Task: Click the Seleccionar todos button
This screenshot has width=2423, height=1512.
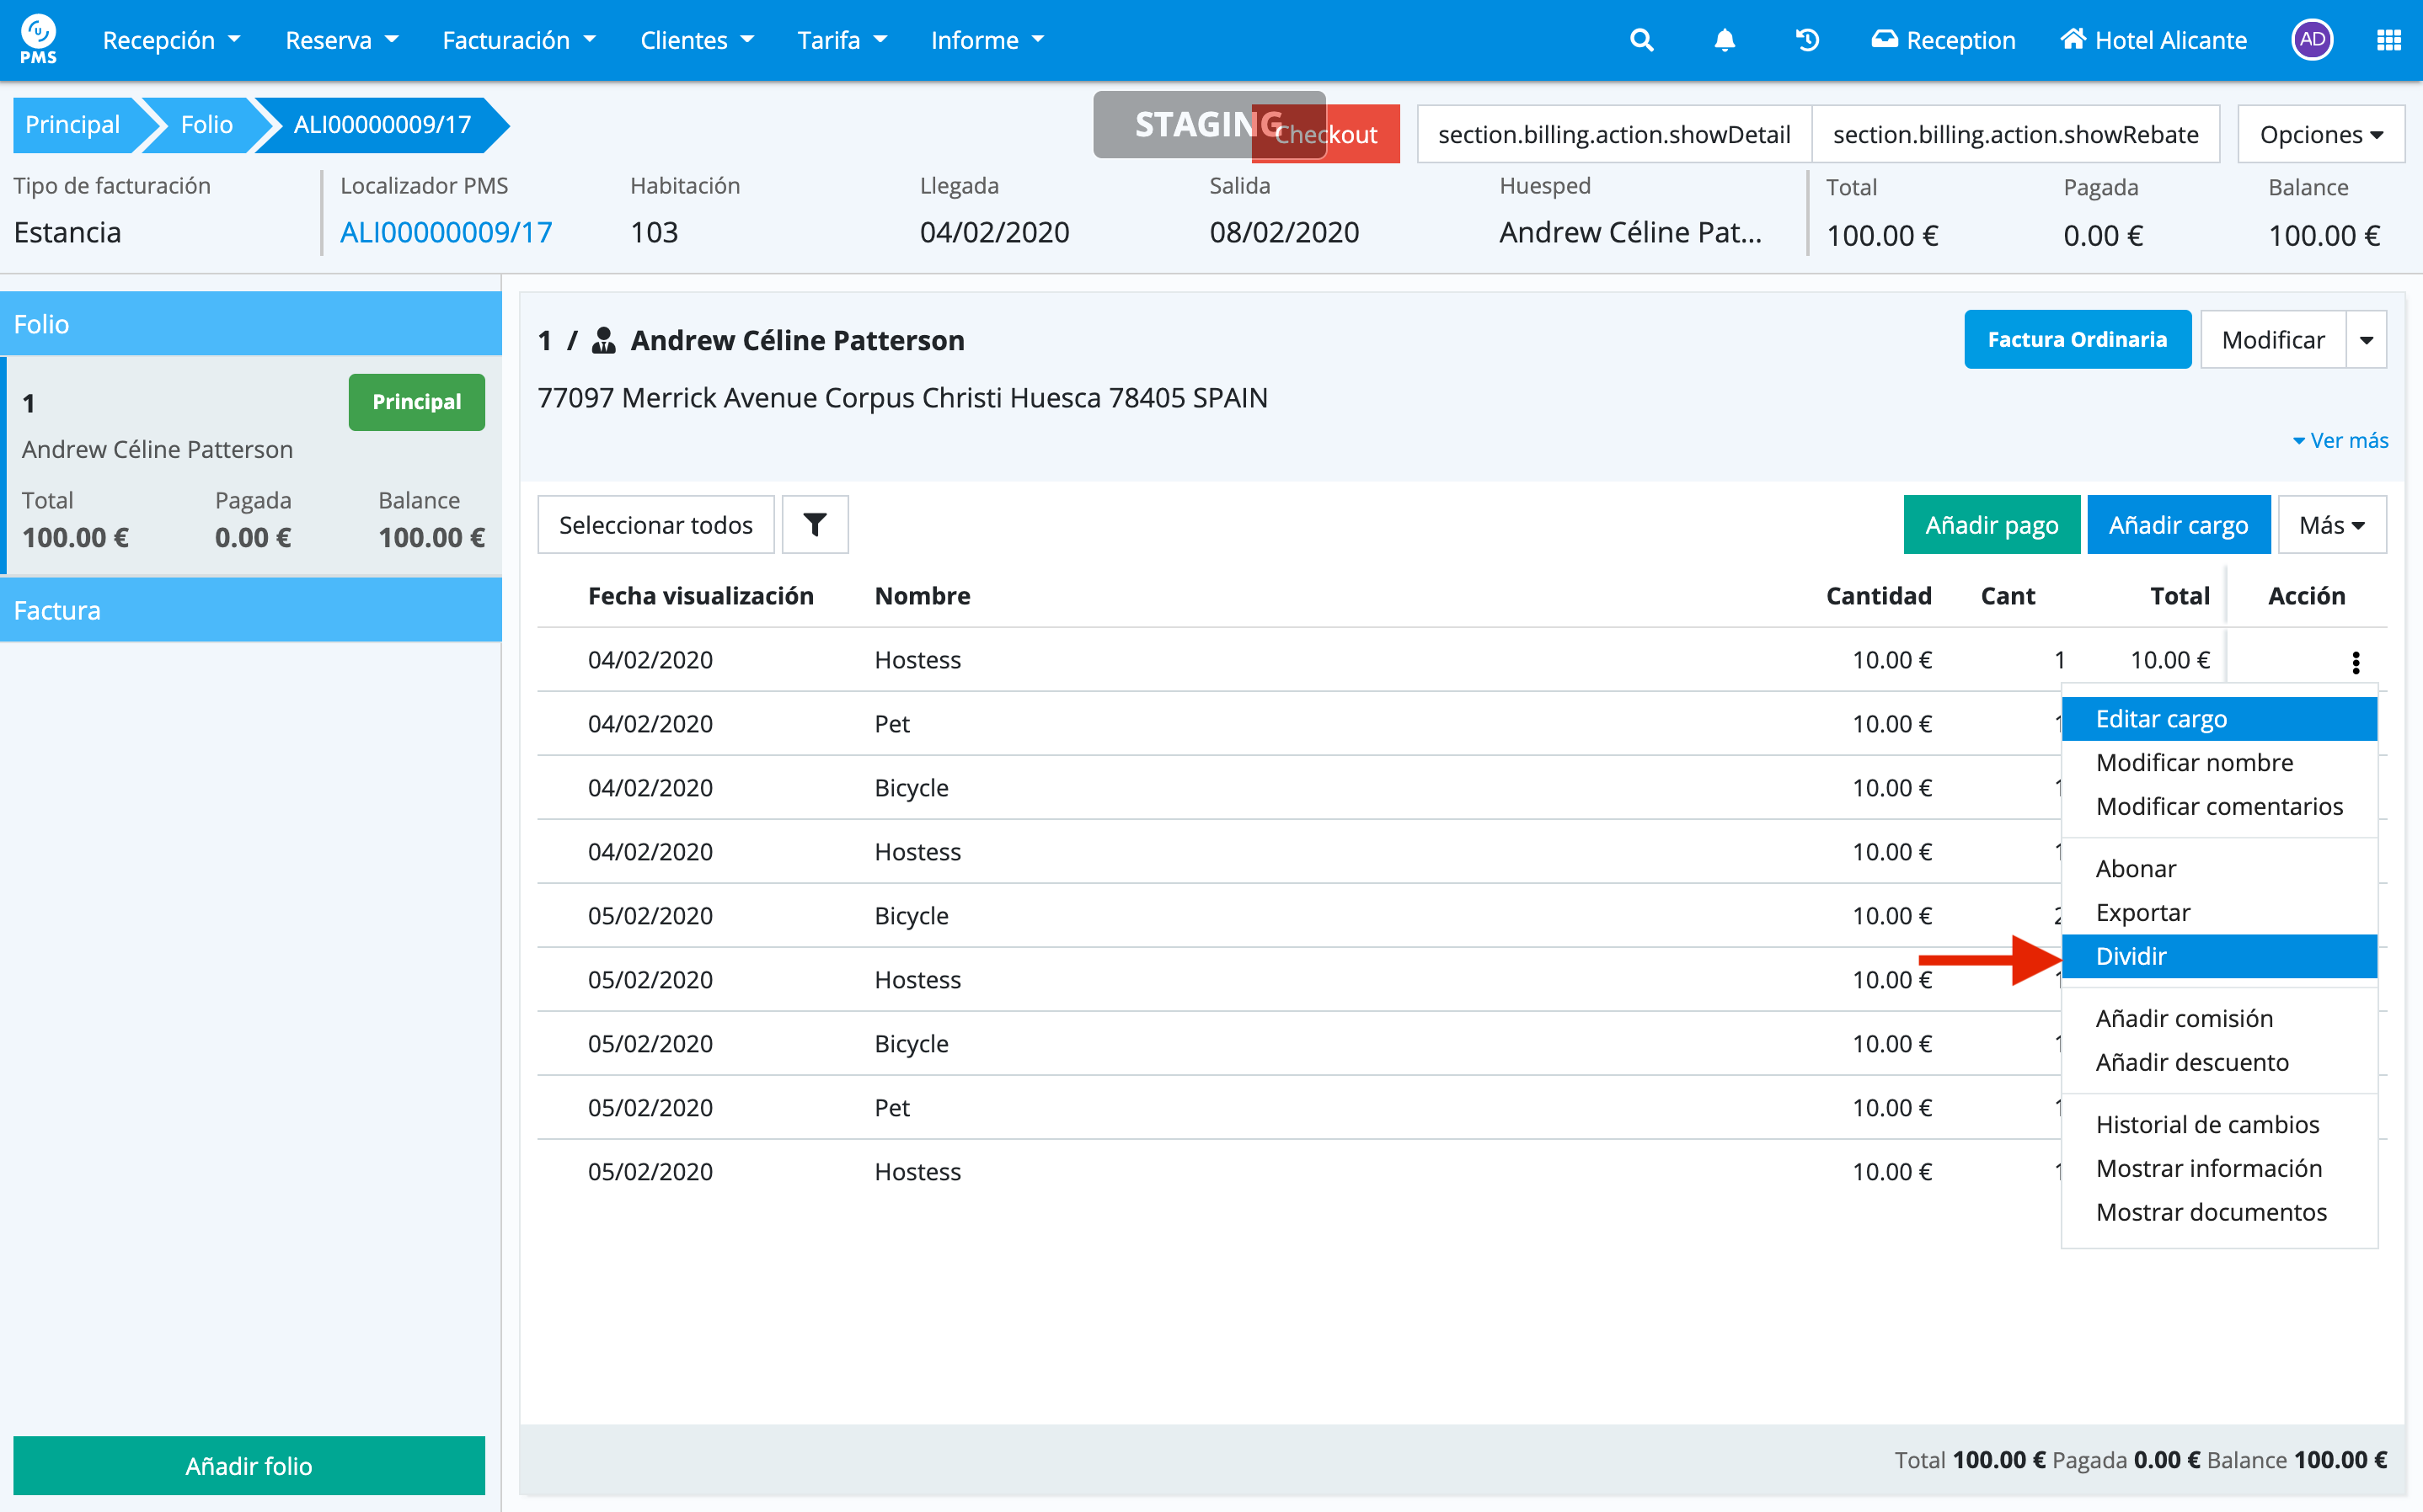Action: 655,525
